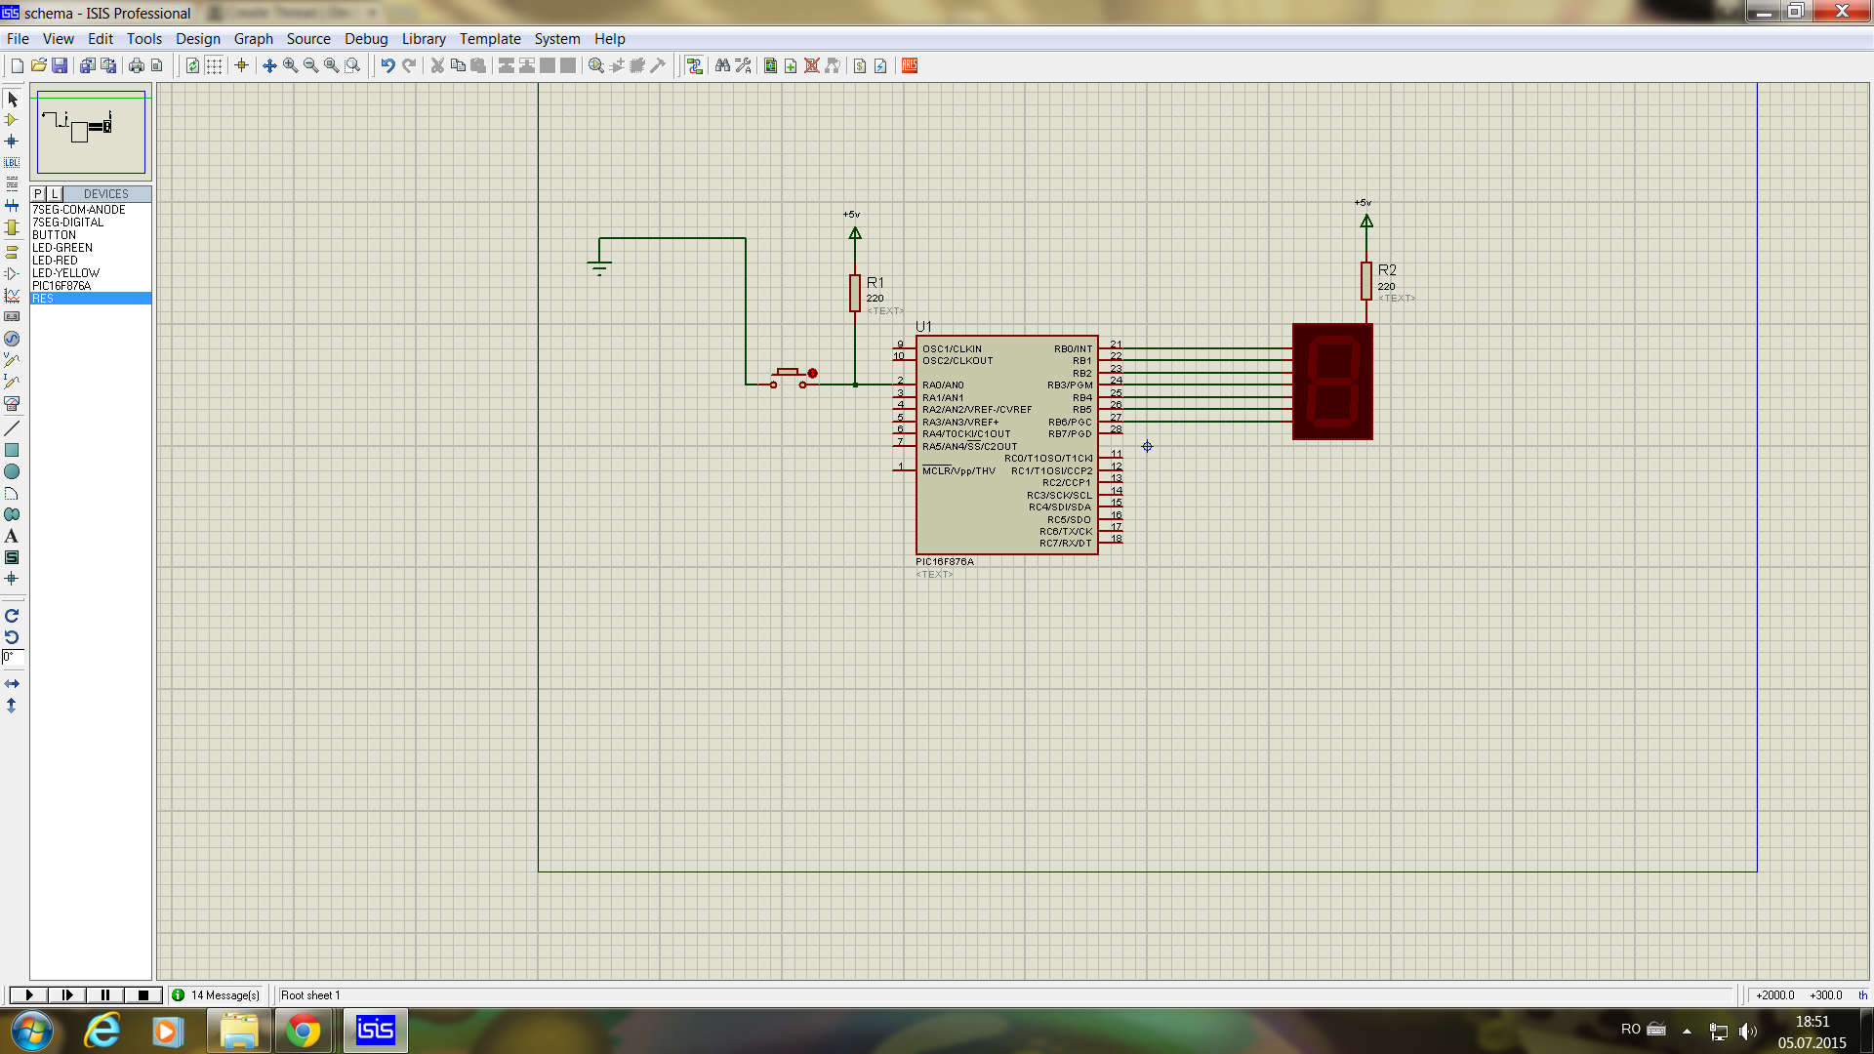Zoom in on the schematic
The width and height of the screenshot is (1874, 1054).
click(290, 65)
